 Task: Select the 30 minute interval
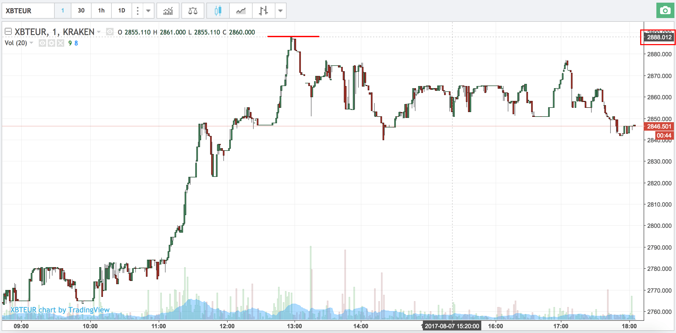[x=81, y=11]
